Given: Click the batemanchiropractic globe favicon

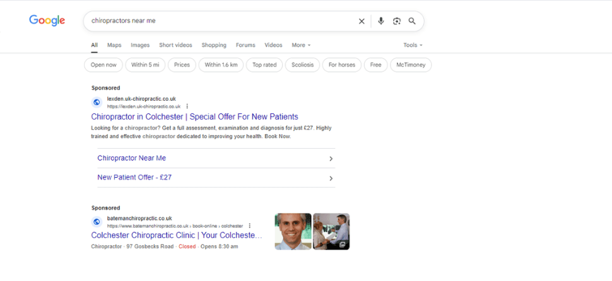Looking at the screenshot, I should point(97,222).
